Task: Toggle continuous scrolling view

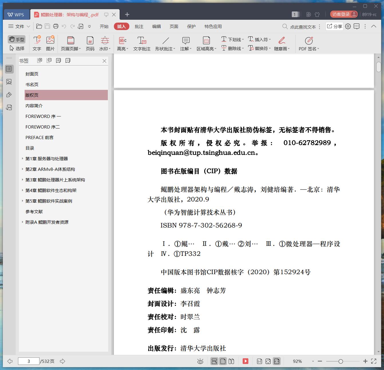Action: coord(214,361)
